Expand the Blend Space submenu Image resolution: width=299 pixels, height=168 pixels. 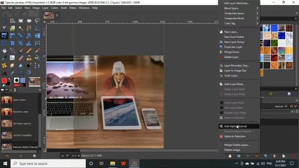239,8
